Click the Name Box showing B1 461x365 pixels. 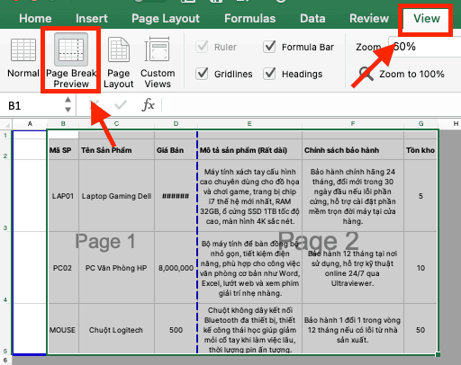33,105
